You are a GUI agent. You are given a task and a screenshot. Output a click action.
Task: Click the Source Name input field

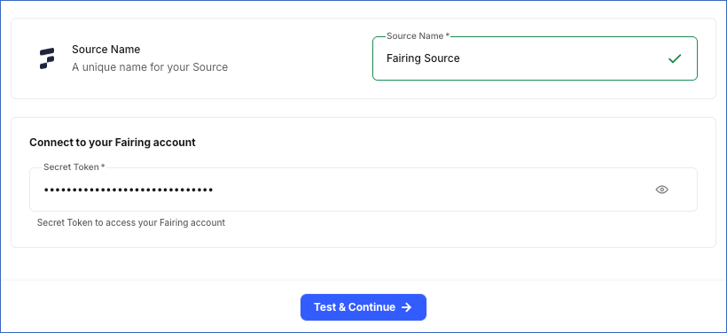(x=535, y=58)
